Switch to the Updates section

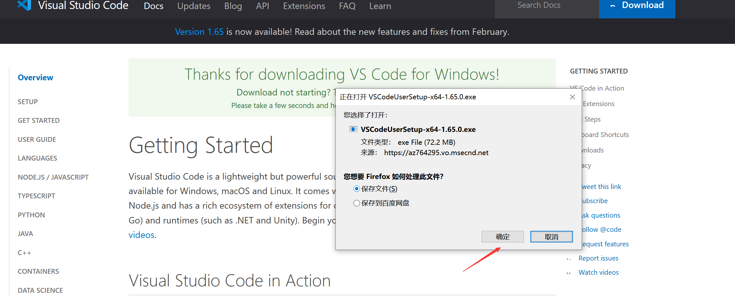coord(193,6)
